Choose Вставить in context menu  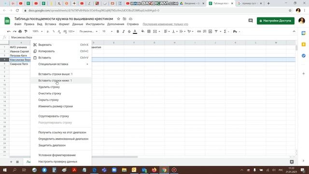coord(61,58)
